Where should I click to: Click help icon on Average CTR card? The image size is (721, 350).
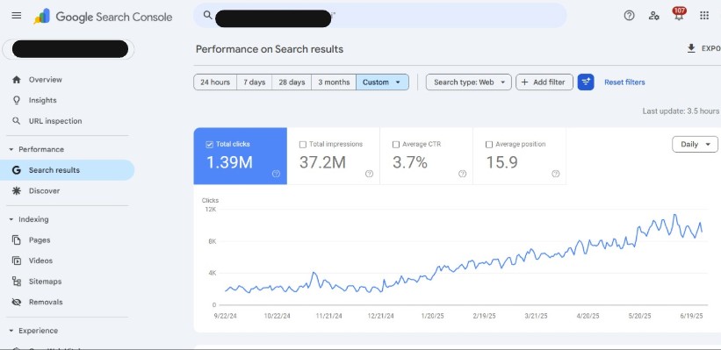pyautogui.click(x=462, y=174)
